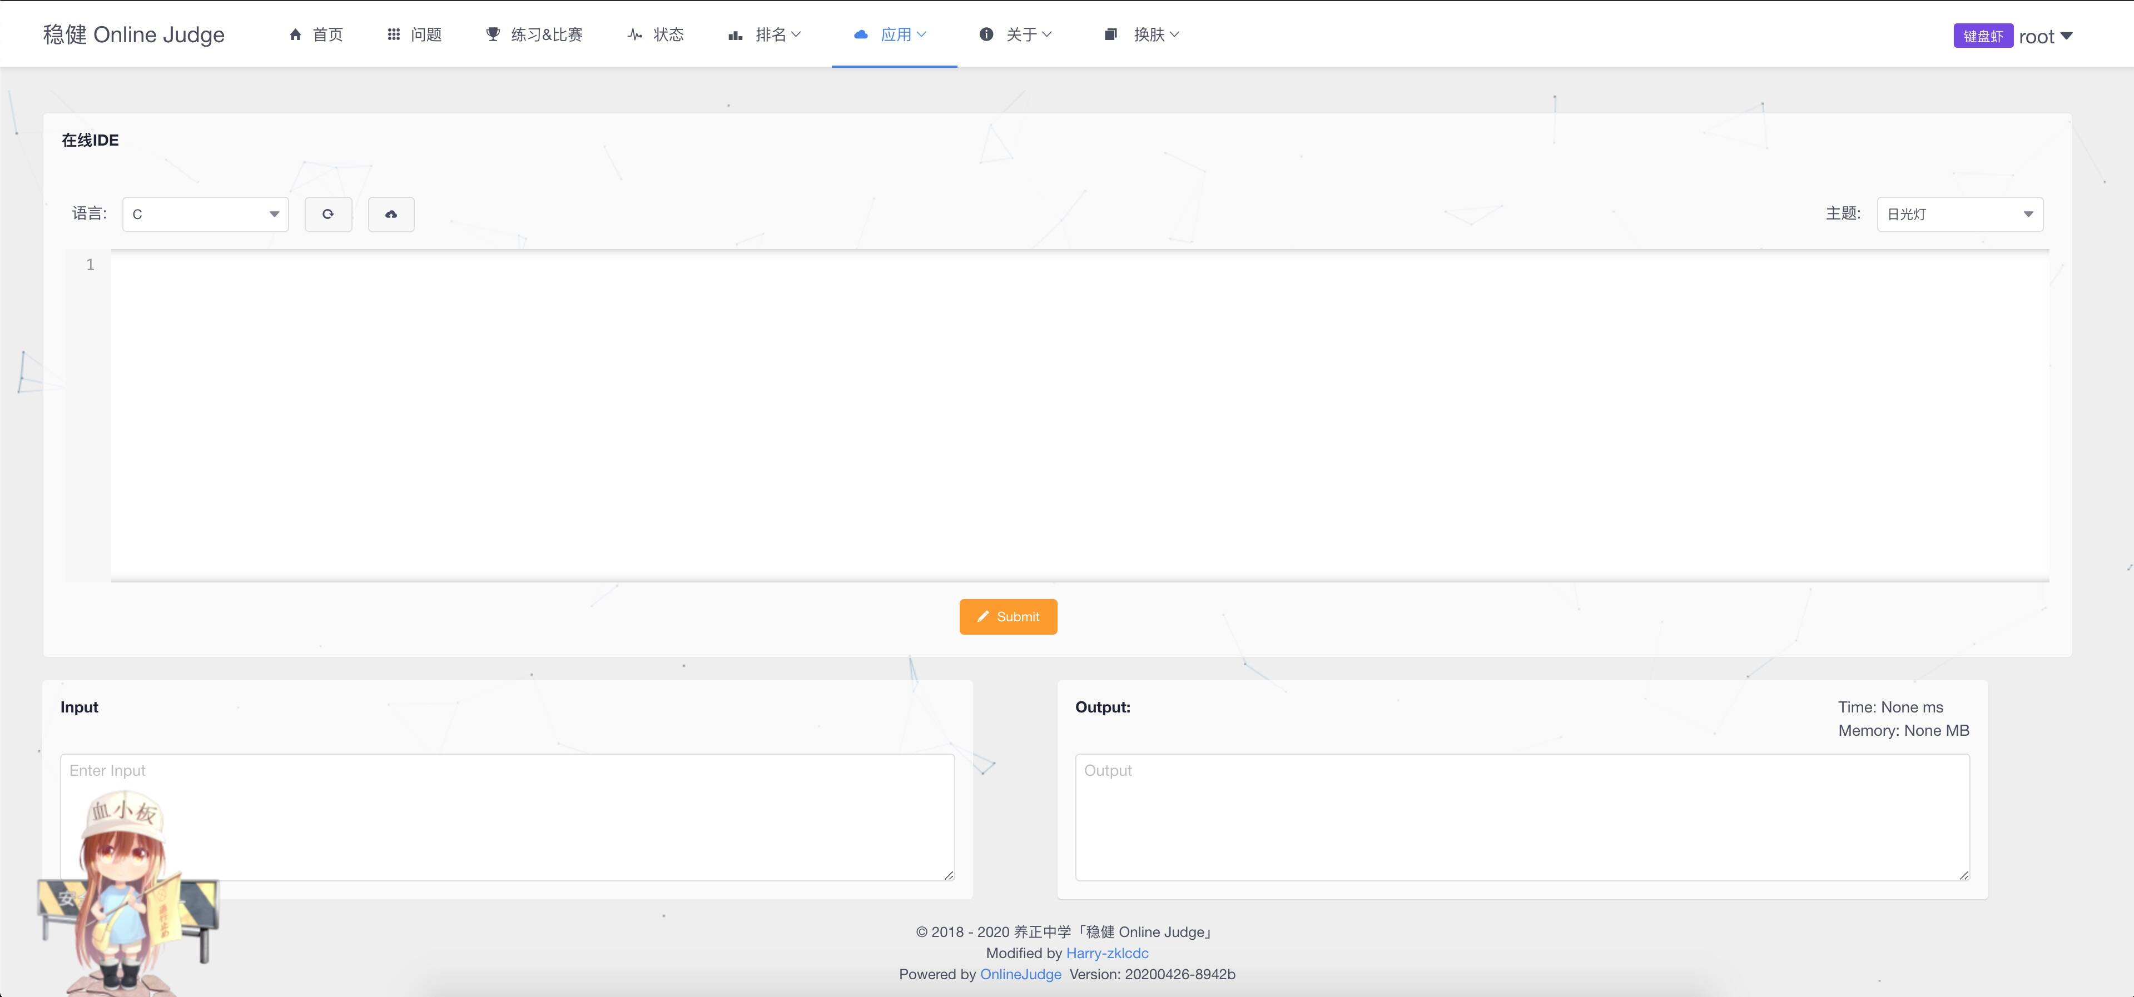The height and width of the screenshot is (997, 2134).
Task: Click the home icon in navbar
Action: coord(295,35)
